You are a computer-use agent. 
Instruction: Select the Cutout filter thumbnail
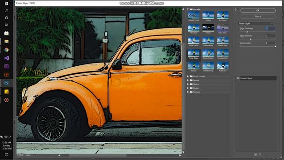point(208,16)
